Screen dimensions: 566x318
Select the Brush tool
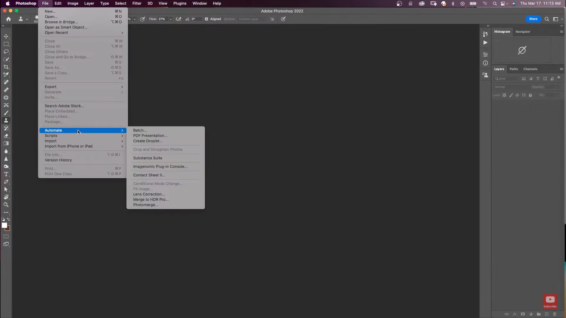6,113
